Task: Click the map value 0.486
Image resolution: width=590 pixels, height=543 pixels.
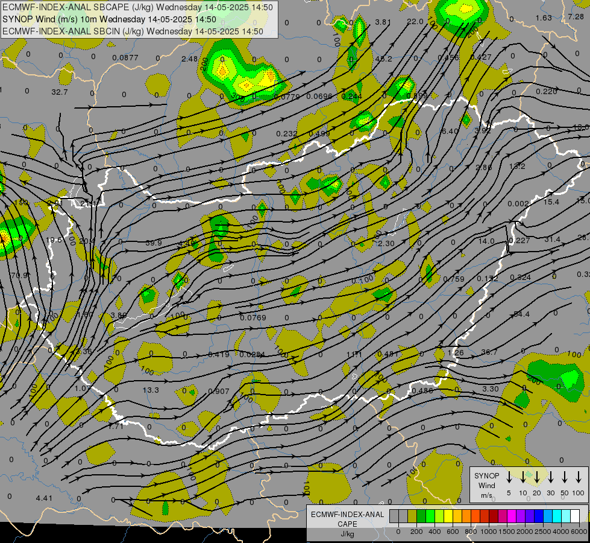Action: coord(422,391)
